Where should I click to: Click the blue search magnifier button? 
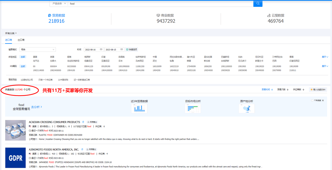coord(258,4)
